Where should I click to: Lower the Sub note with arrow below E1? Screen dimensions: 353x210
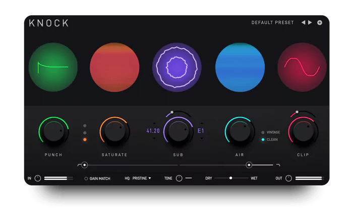tap(202, 138)
